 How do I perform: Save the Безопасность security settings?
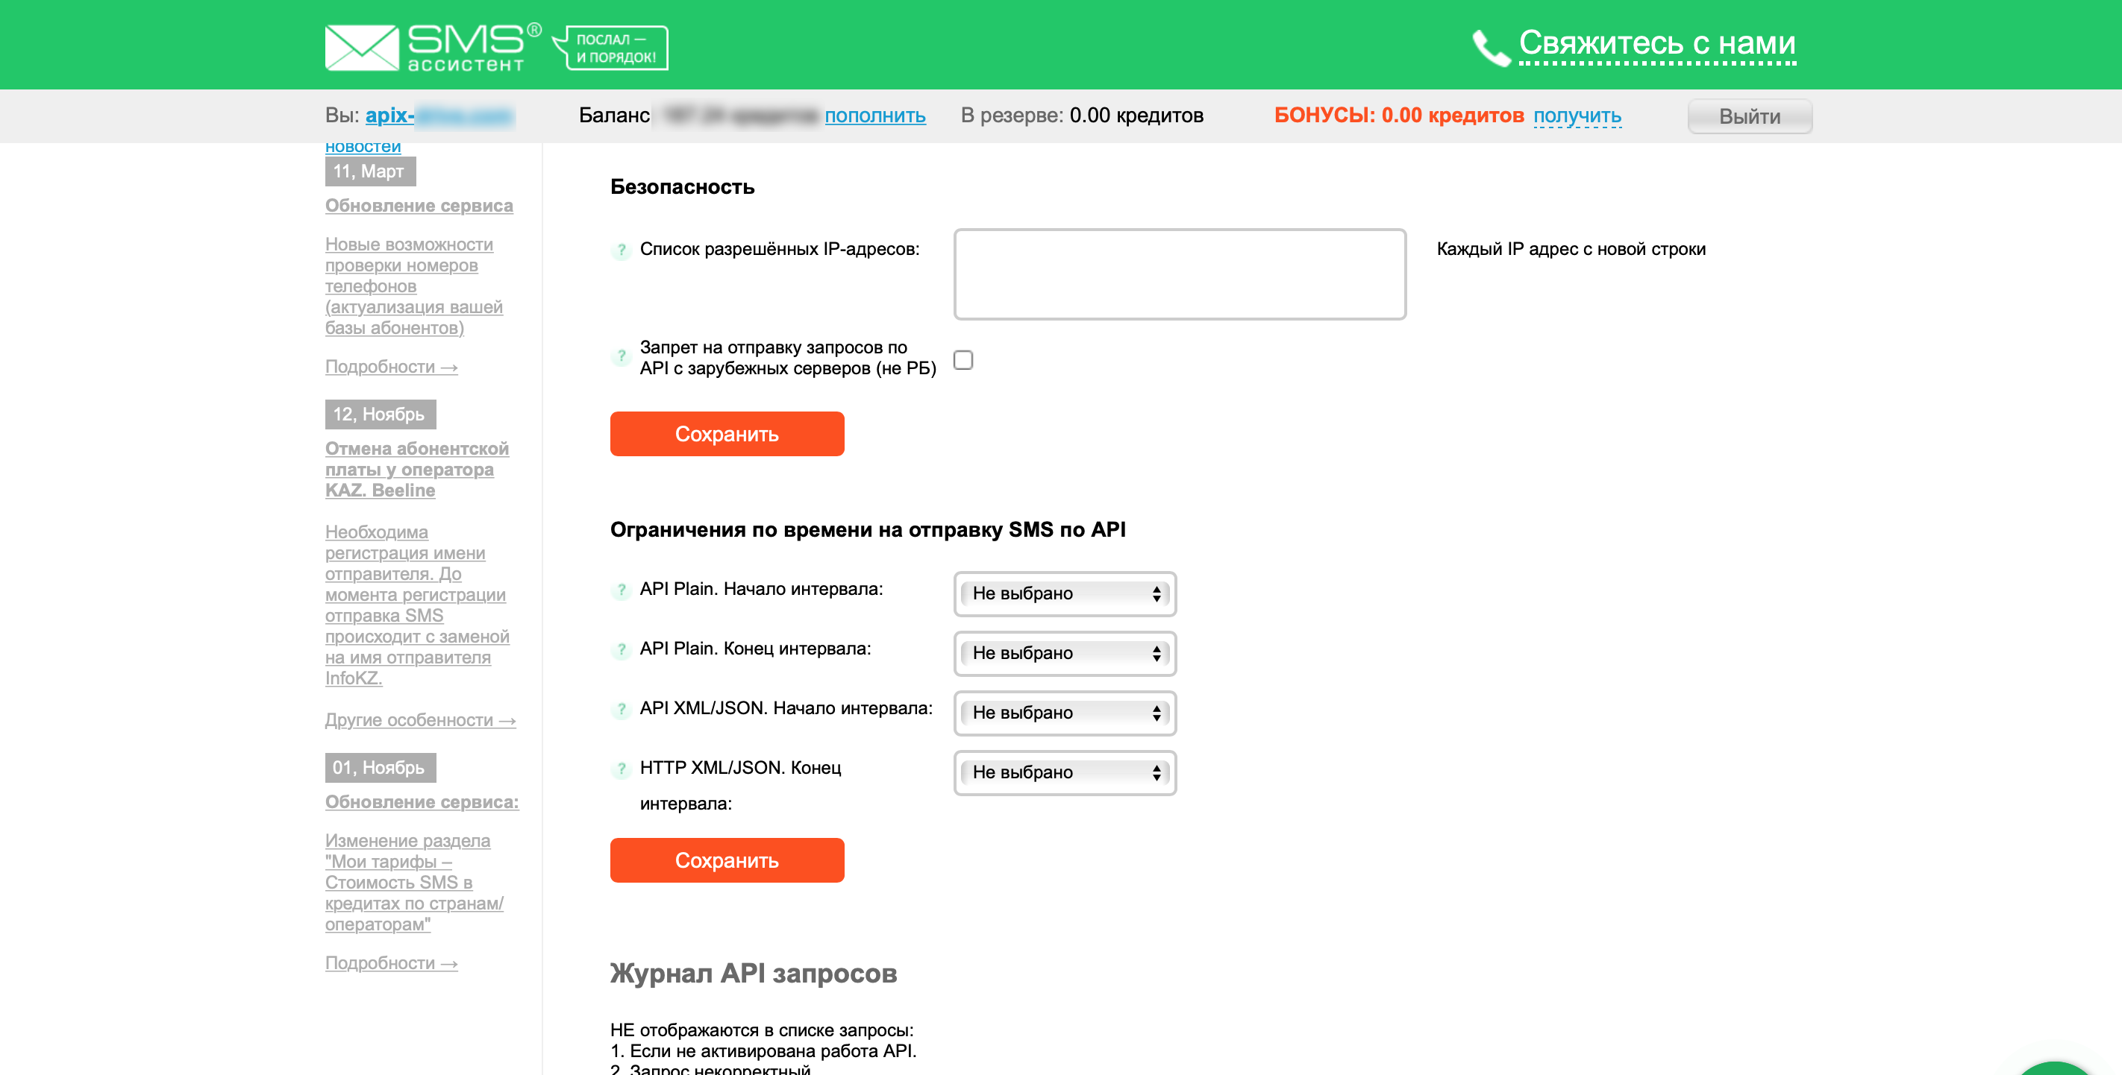click(727, 434)
